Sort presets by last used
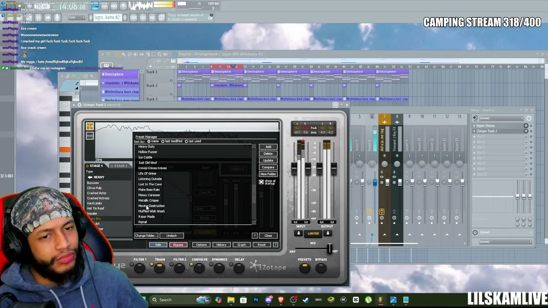Viewport: 548px width, 308px height. pos(187,141)
